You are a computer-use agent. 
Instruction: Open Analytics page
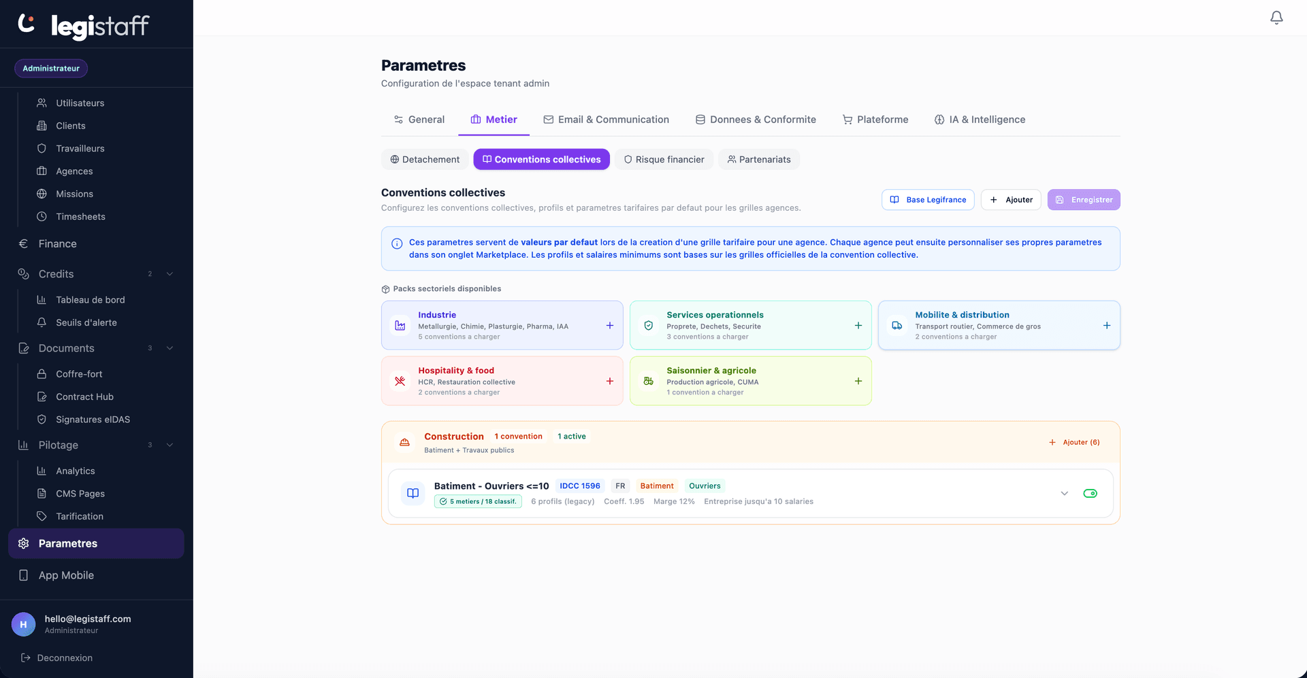pyautogui.click(x=75, y=471)
